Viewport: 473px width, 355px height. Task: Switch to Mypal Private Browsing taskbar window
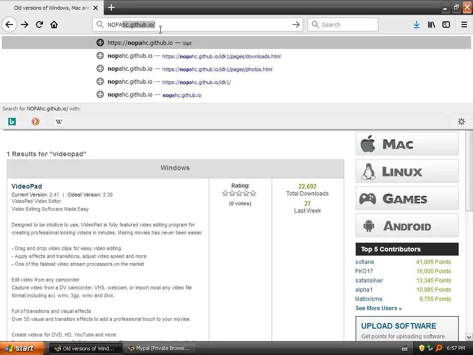click(x=160, y=349)
